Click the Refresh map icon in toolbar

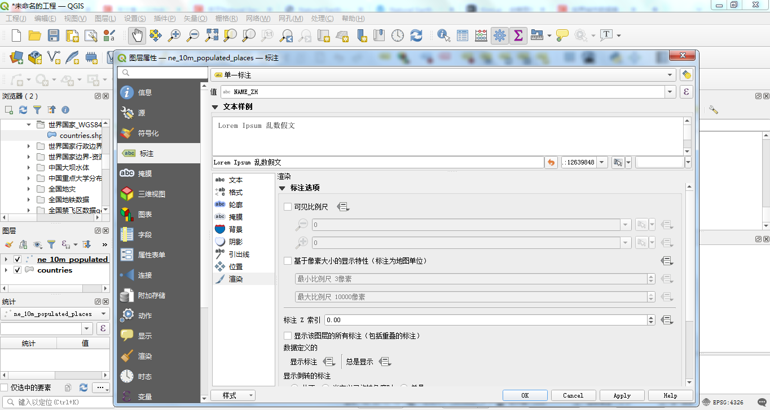coord(416,35)
